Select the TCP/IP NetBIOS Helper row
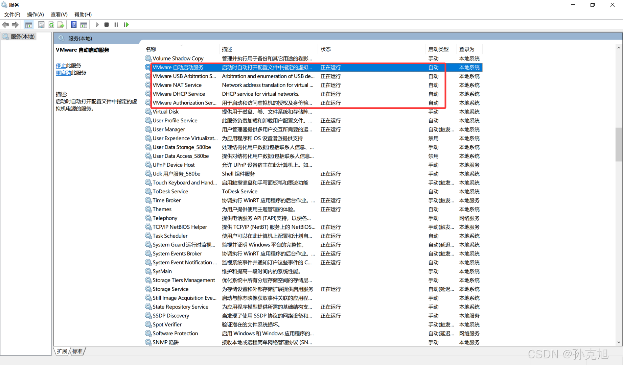623x365 pixels. click(x=313, y=227)
